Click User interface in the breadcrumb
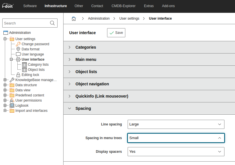The height and width of the screenshot is (165, 235). [x=160, y=18]
